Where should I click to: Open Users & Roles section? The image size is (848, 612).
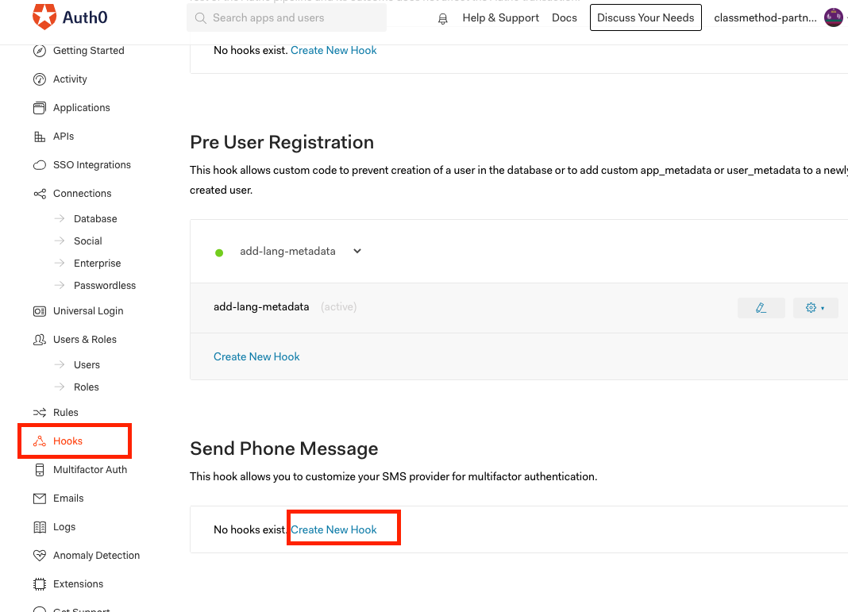pos(85,340)
